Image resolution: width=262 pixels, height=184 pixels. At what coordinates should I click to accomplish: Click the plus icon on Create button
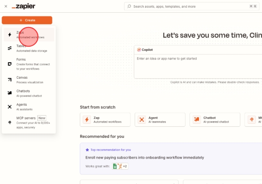coord(21,20)
